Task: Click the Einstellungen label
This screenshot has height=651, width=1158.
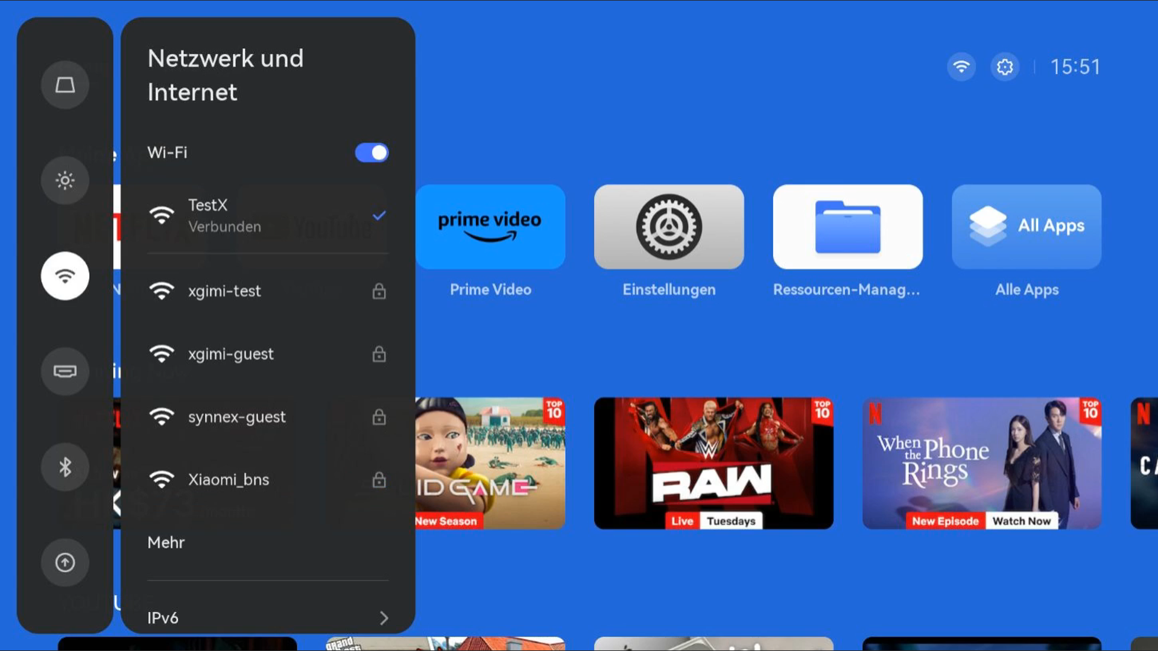Action: pos(669,290)
